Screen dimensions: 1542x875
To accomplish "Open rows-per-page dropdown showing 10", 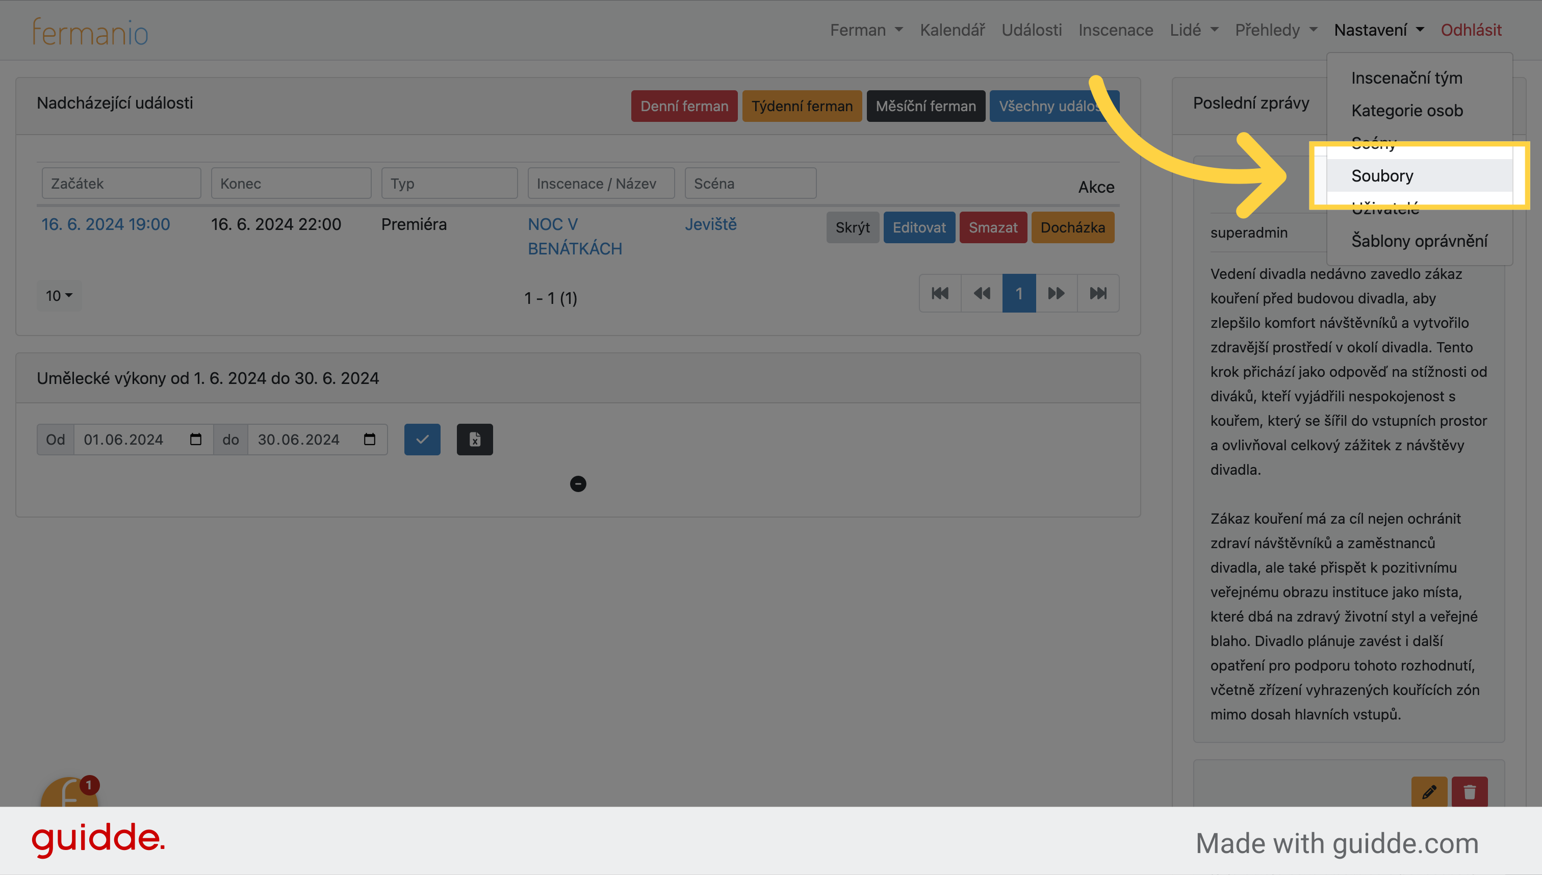I will point(59,296).
